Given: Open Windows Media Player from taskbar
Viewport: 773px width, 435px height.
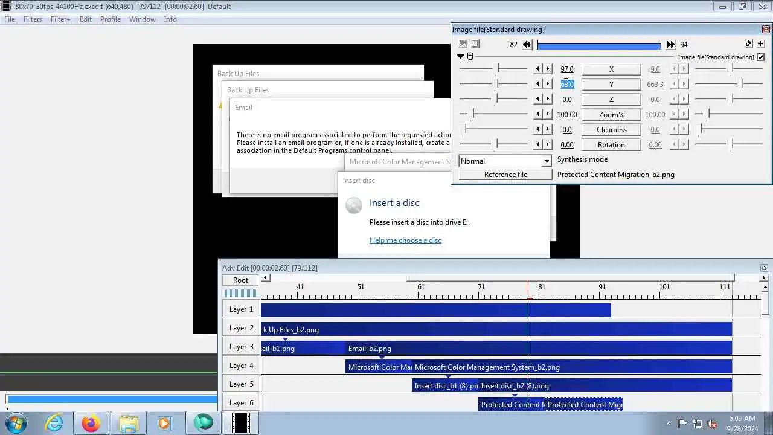Looking at the screenshot, I should [165, 423].
